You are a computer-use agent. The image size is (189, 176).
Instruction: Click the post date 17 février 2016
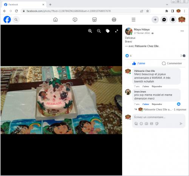point(142,33)
